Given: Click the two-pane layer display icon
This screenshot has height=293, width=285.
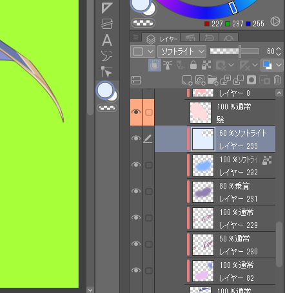Looking at the screenshot, I should coord(136,80).
